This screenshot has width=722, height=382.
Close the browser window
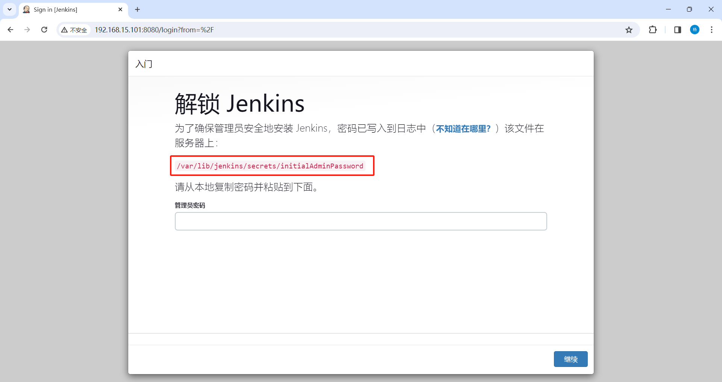(711, 9)
